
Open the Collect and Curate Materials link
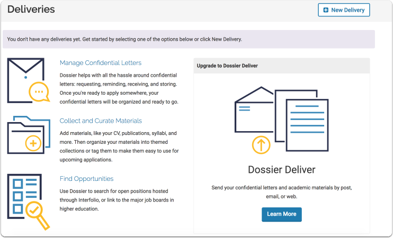(x=101, y=121)
